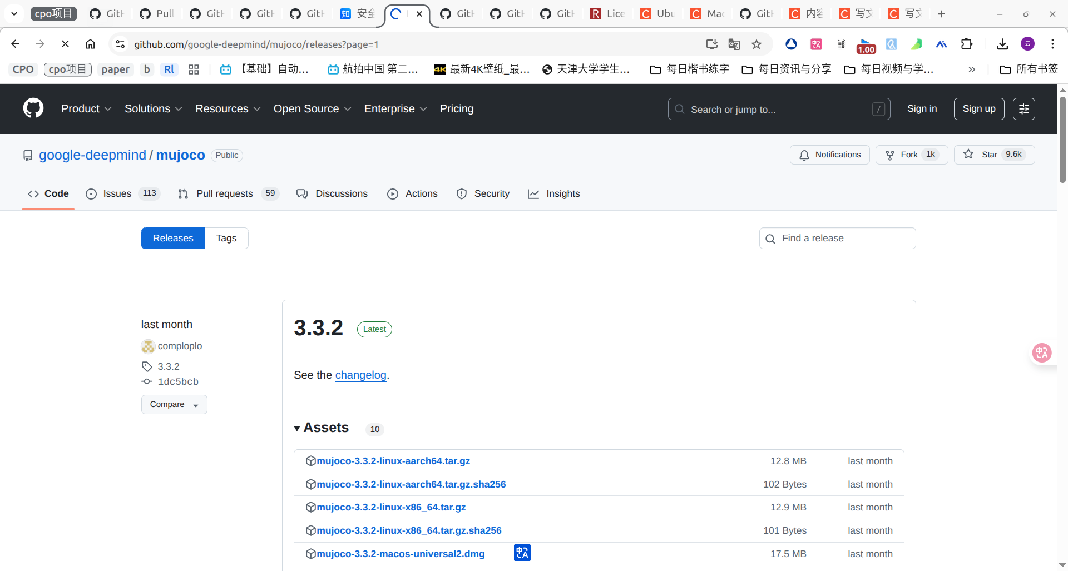Open the 1dc5bcb commit link
The image size is (1068, 571).
[178, 381]
